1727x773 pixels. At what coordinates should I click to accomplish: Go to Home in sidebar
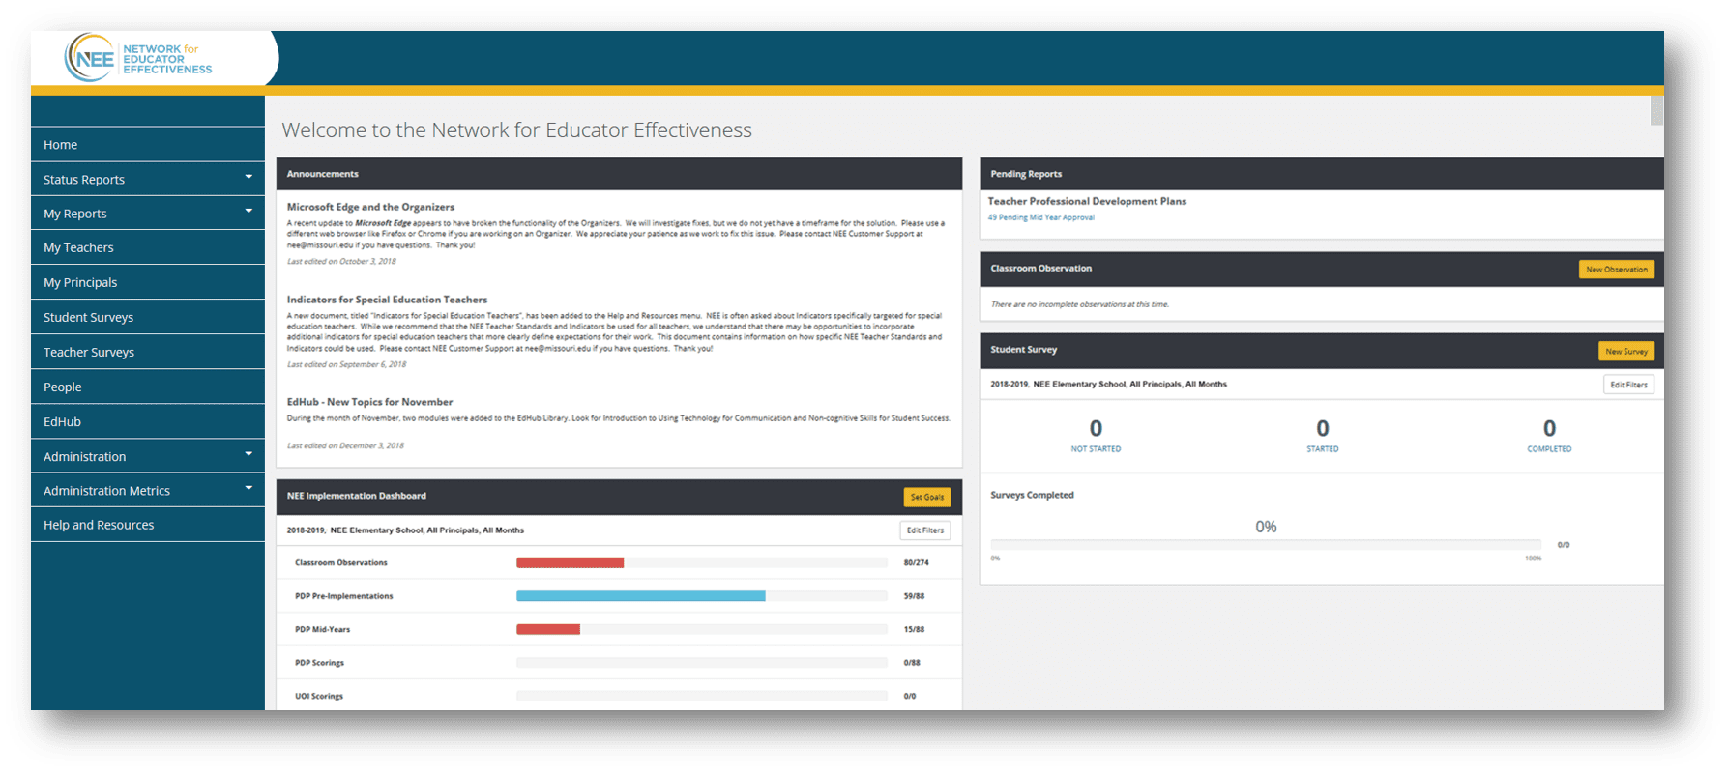(60, 145)
